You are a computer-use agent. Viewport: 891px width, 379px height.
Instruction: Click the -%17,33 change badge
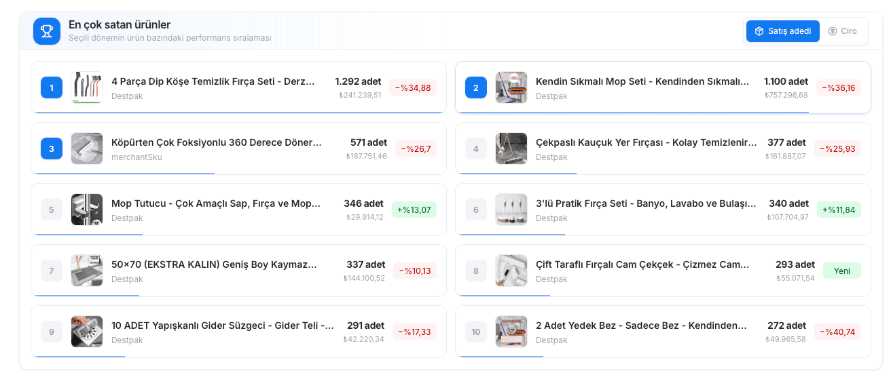414,332
